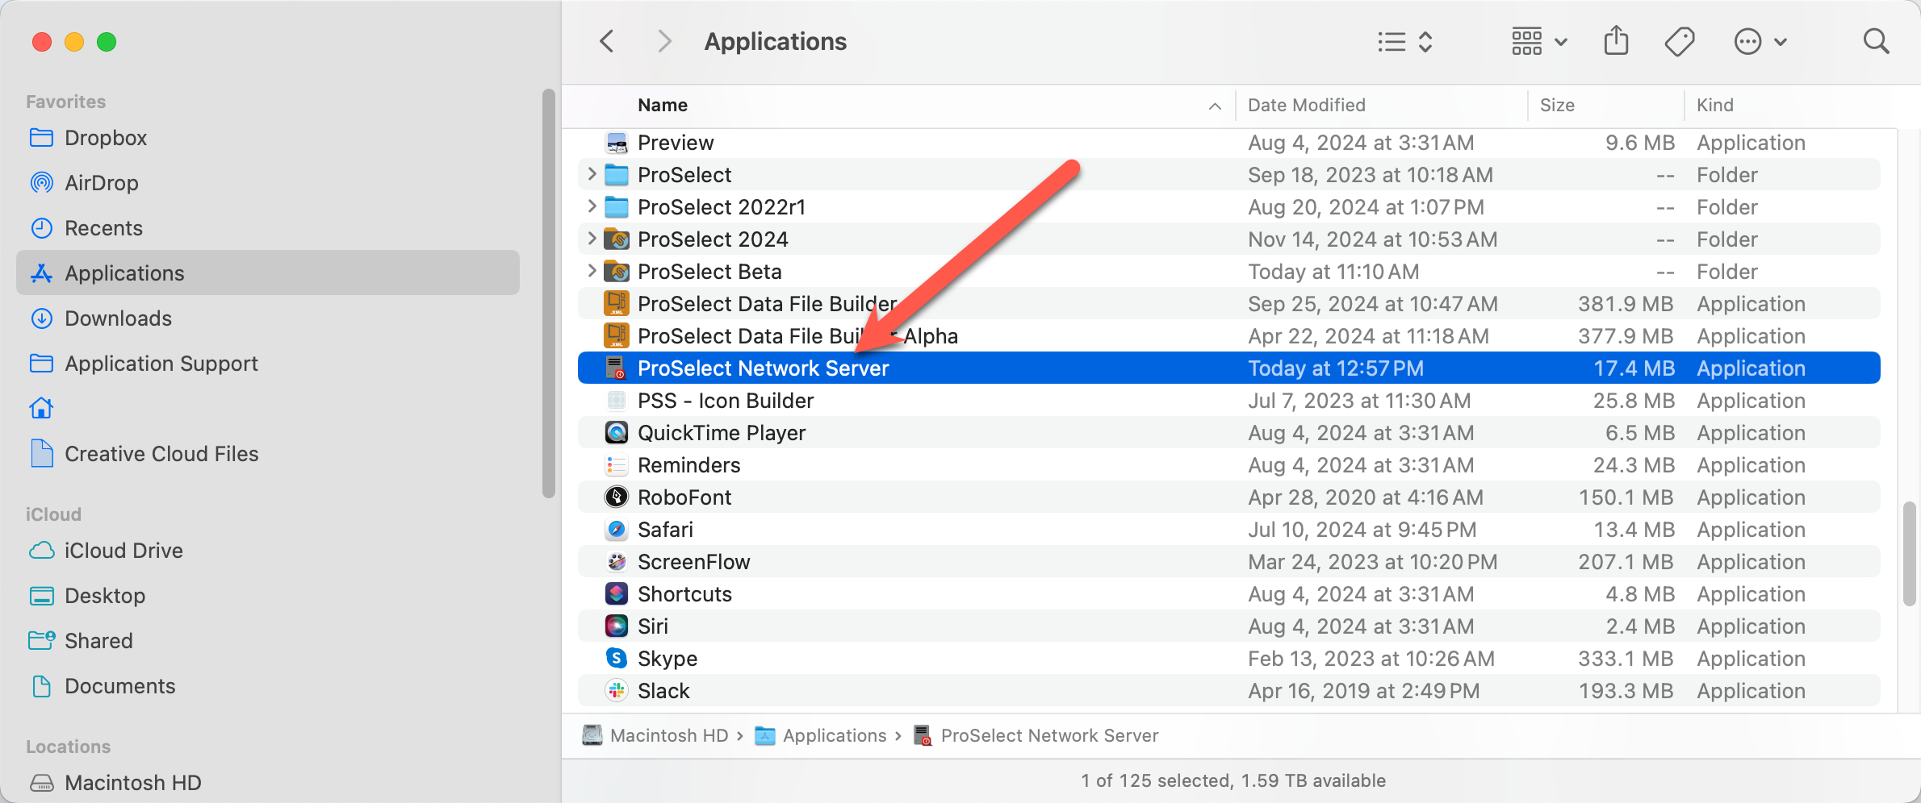Screen dimensions: 1921x803
Task: Click the QuickTime Player icon
Action: tap(617, 433)
